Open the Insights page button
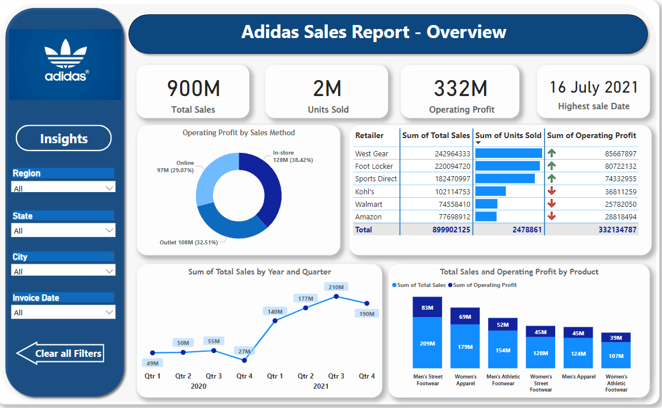This screenshot has height=408, width=662. pos(64,139)
